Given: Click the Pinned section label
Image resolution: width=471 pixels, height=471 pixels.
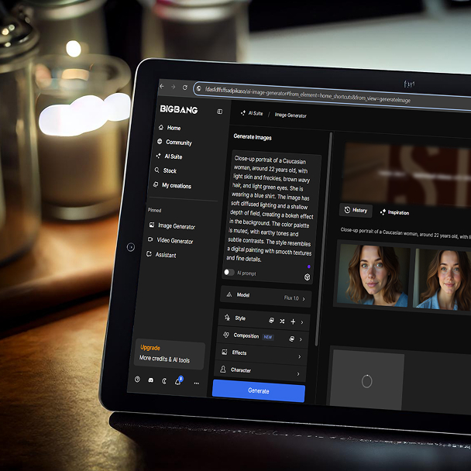Looking at the screenshot, I should (x=154, y=210).
